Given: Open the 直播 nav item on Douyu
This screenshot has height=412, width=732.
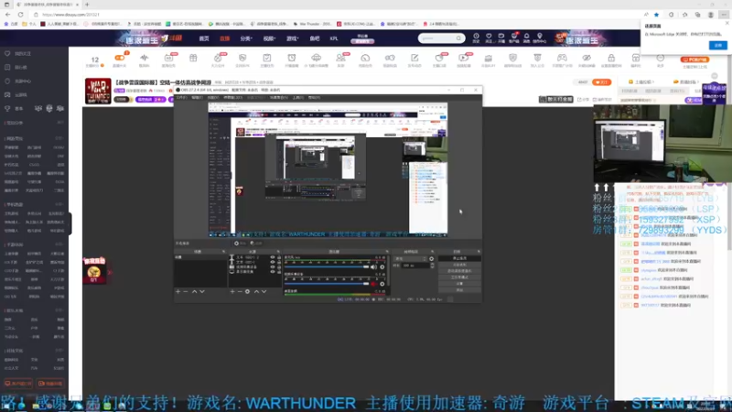Looking at the screenshot, I should tap(224, 38).
